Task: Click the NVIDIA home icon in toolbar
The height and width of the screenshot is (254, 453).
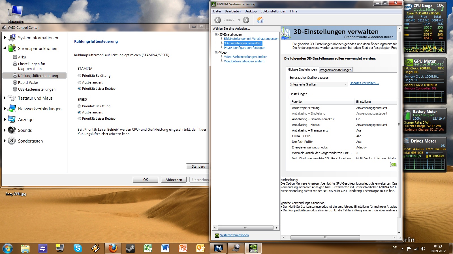Action: pyautogui.click(x=260, y=20)
